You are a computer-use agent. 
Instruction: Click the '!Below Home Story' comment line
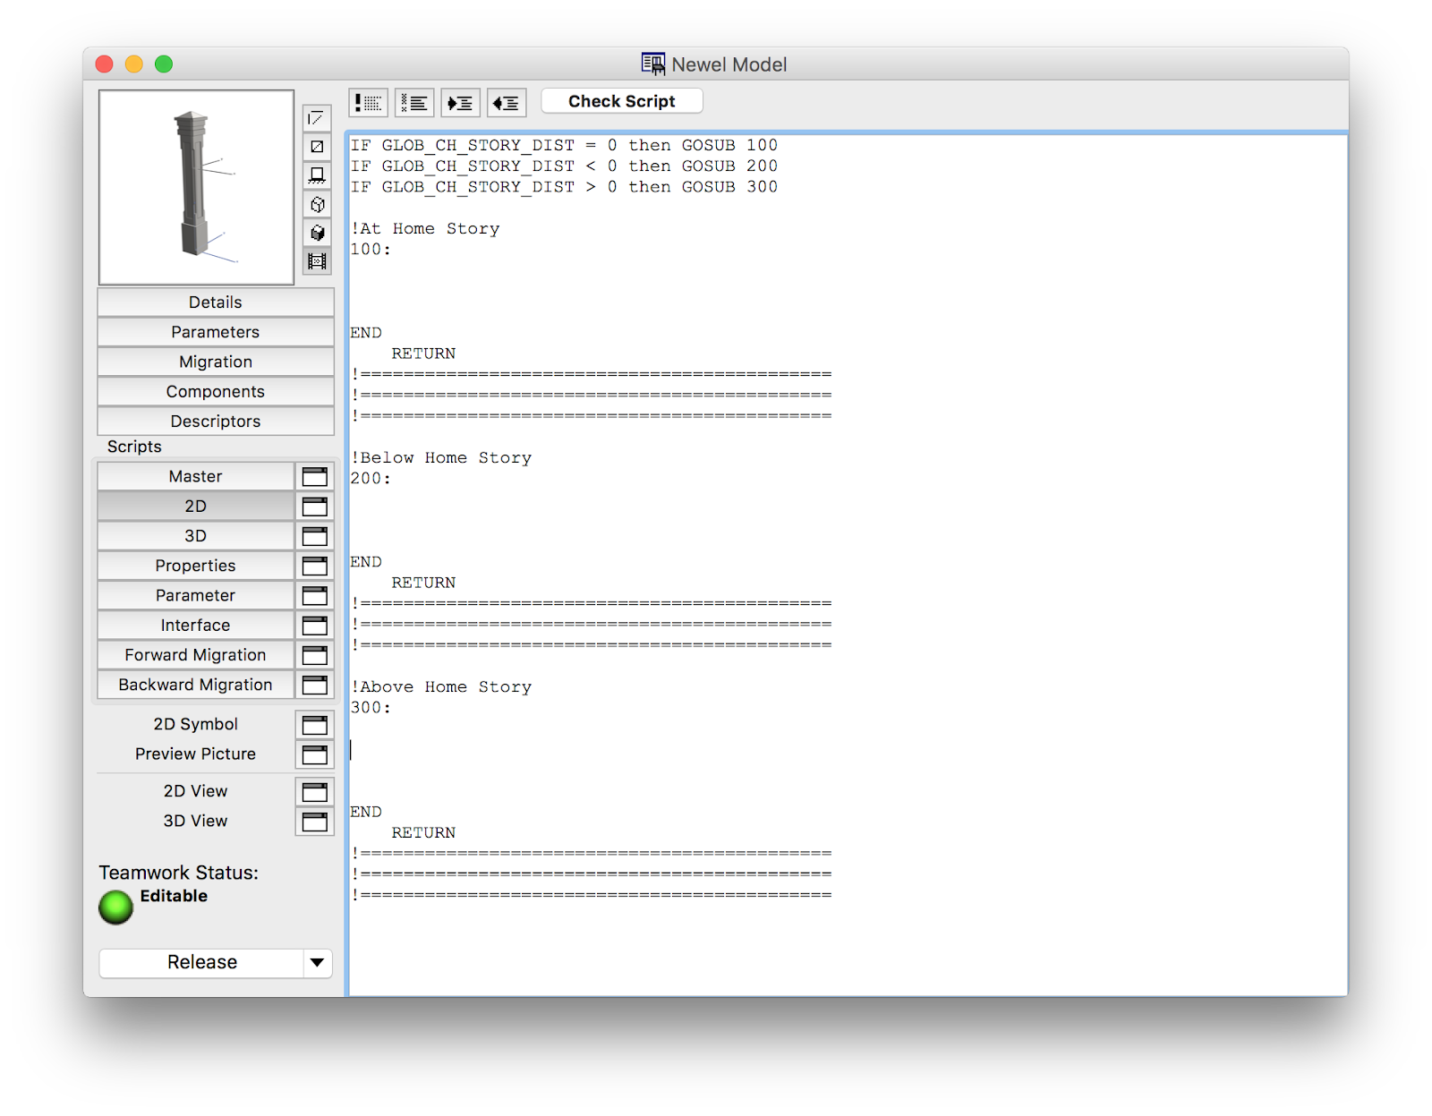point(441,458)
